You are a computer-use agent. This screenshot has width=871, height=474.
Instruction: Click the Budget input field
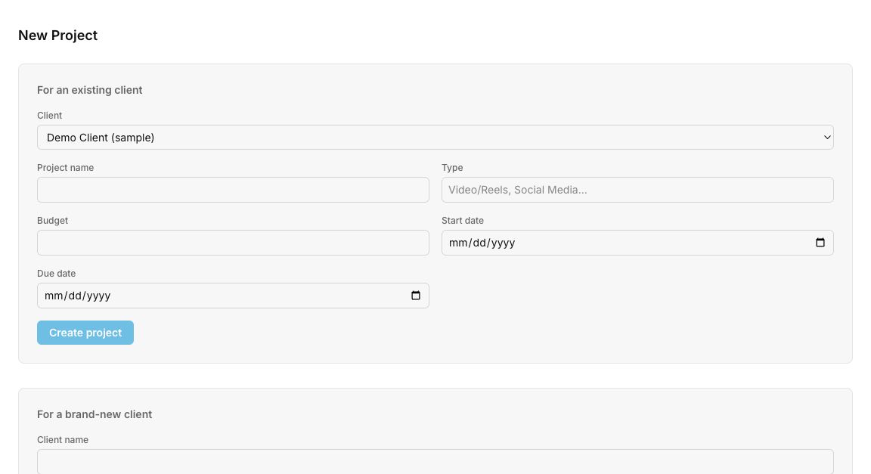(233, 243)
